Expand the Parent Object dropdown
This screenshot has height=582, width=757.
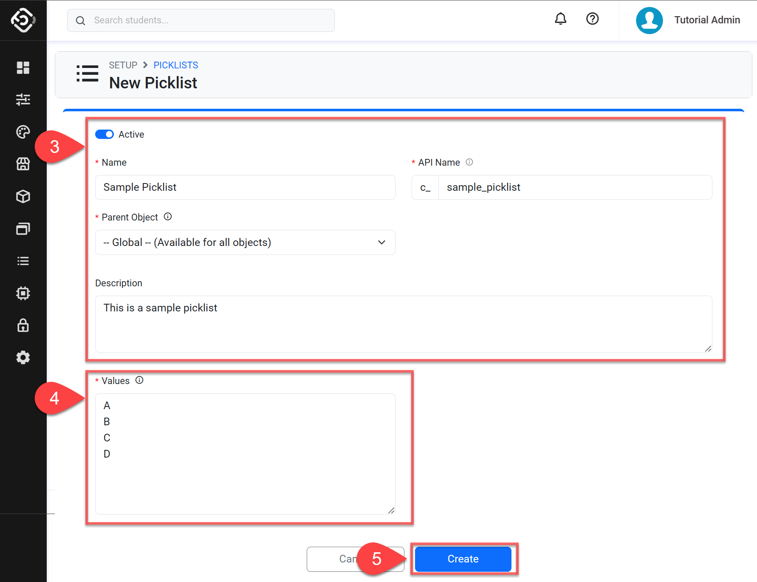[245, 242]
